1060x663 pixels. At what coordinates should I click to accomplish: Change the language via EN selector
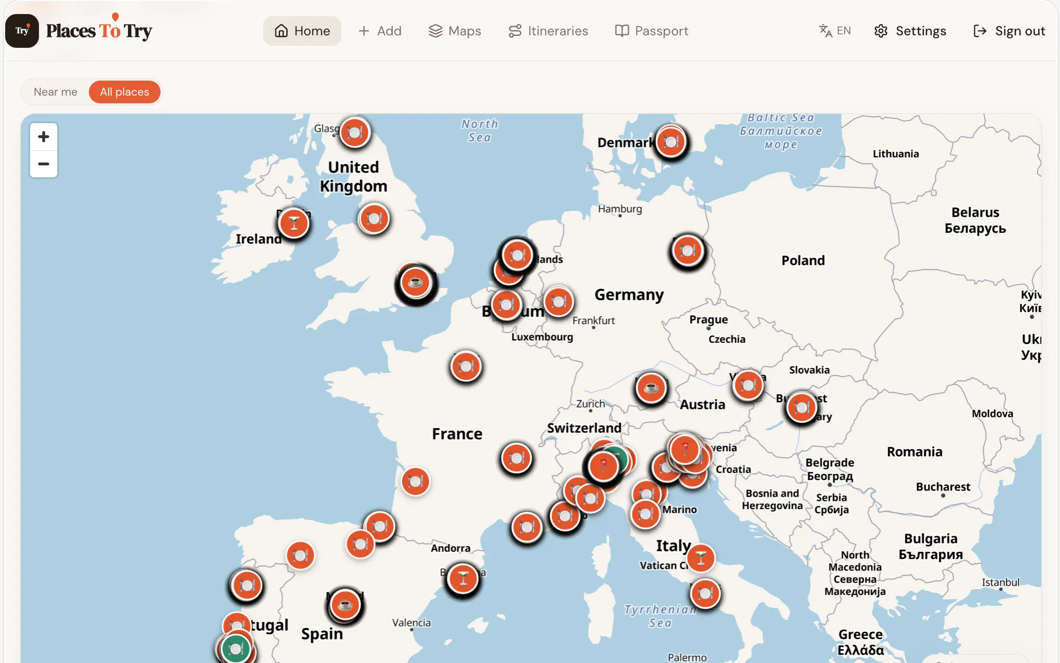835,31
